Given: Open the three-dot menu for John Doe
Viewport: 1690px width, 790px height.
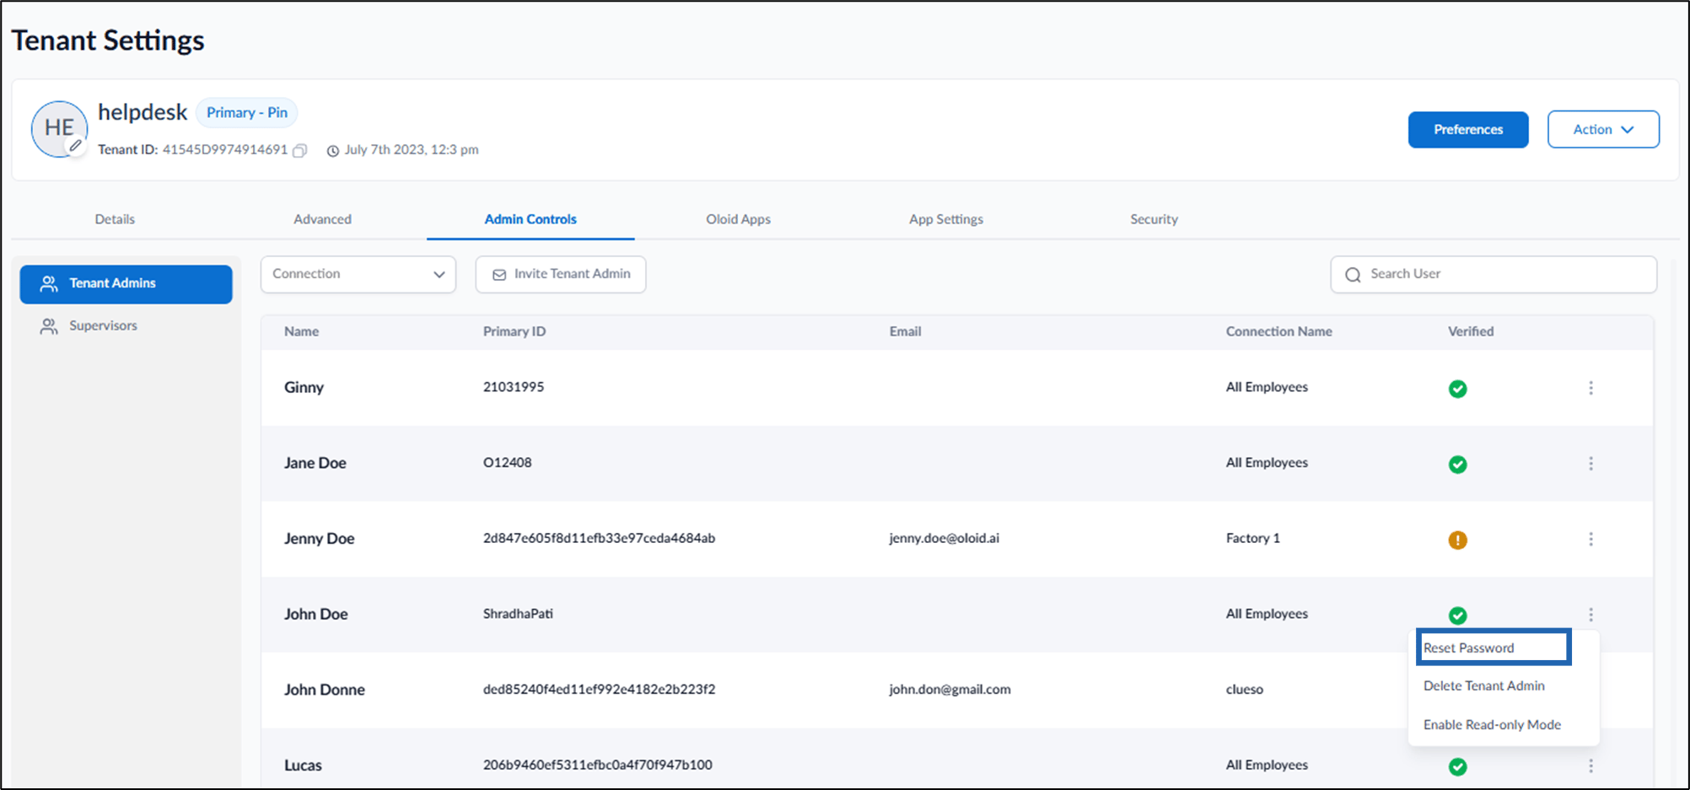Looking at the screenshot, I should [x=1590, y=615].
